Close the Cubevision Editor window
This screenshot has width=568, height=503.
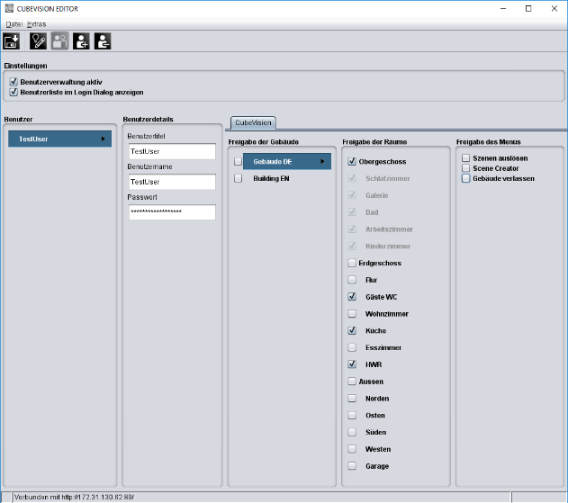[x=554, y=8]
